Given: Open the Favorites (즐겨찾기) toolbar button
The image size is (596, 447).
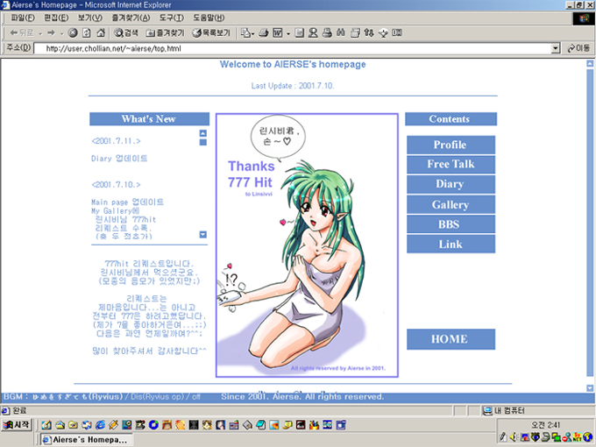Looking at the screenshot, I should coord(166,33).
